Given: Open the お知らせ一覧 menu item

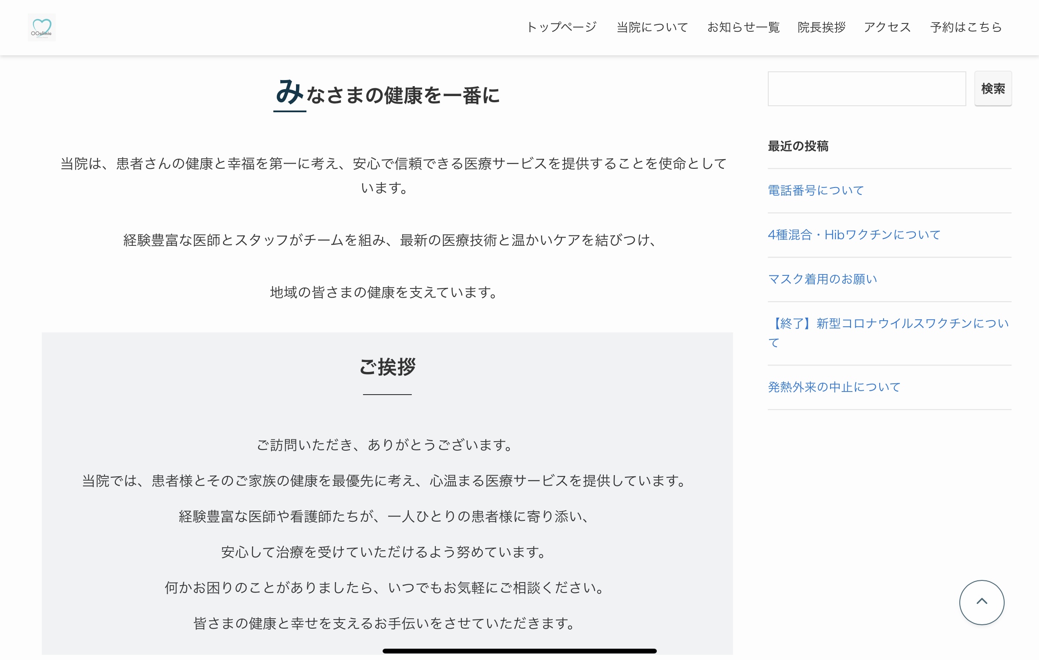Looking at the screenshot, I should [743, 27].
